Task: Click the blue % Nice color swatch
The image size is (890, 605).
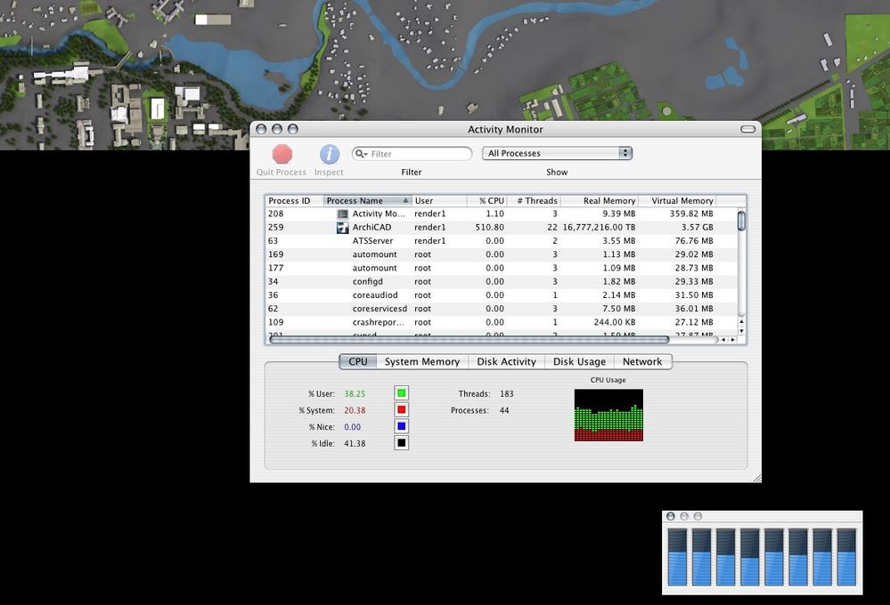Action: [x=401, y=426]
